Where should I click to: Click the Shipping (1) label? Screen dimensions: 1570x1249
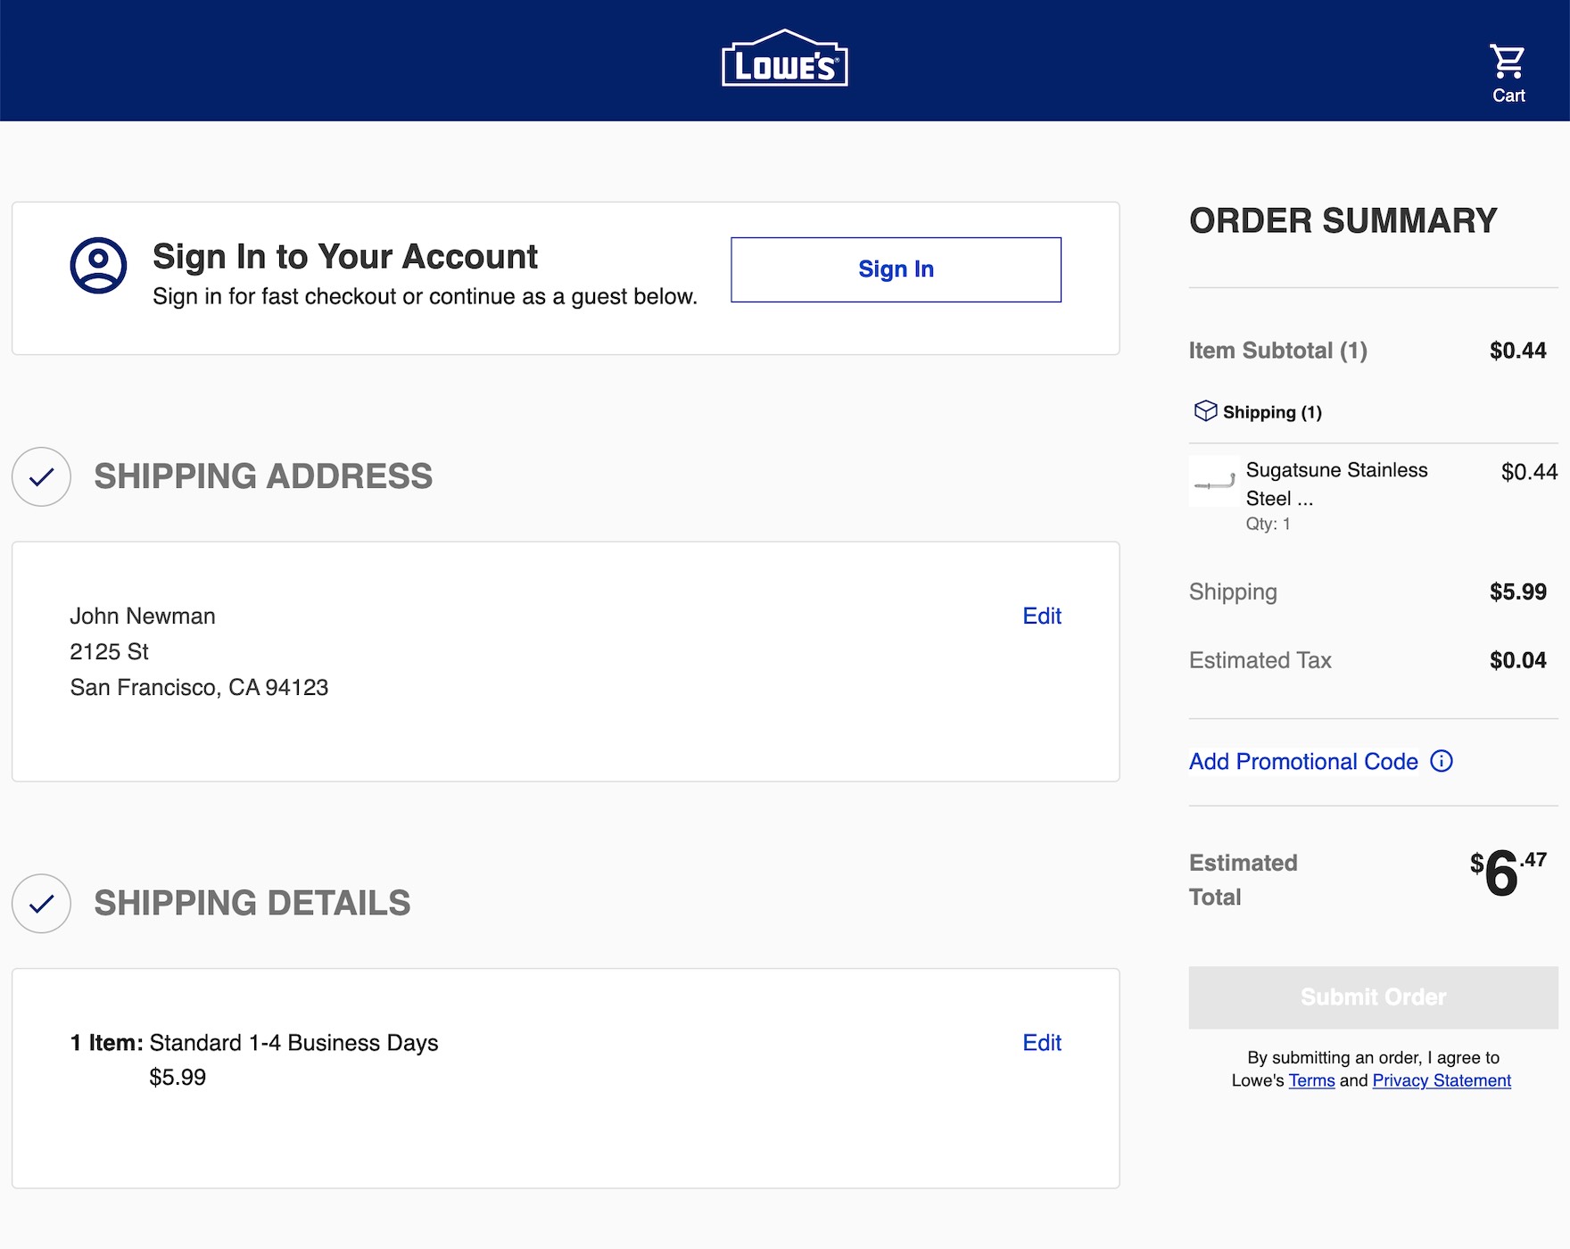(x=1271, y=412)
